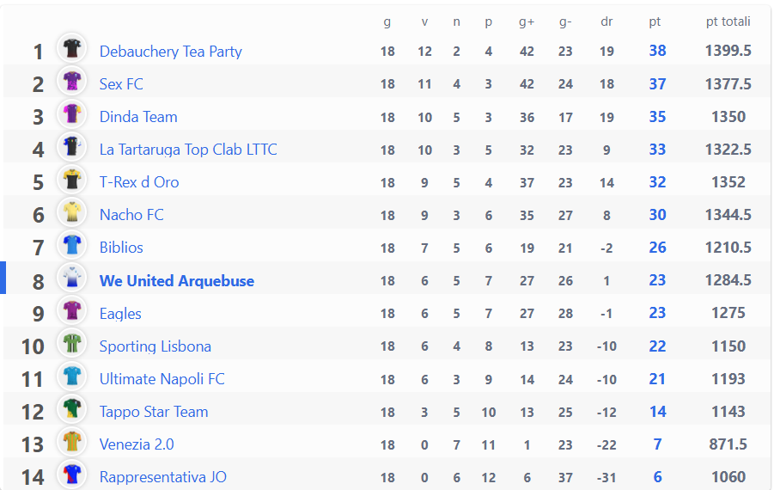Click the purple-yellow jersey icon of Dinda Team

[72, 113]
